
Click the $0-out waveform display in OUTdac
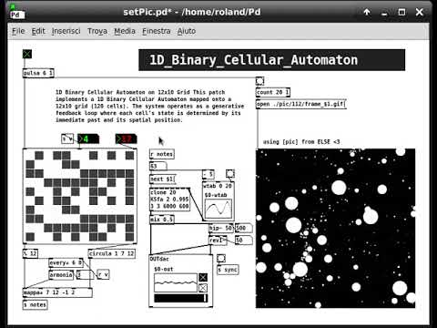click(x=176, y=283)
